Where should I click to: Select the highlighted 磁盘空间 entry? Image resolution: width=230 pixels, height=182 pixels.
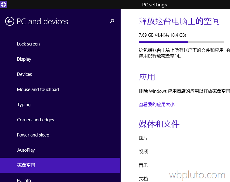26,165
